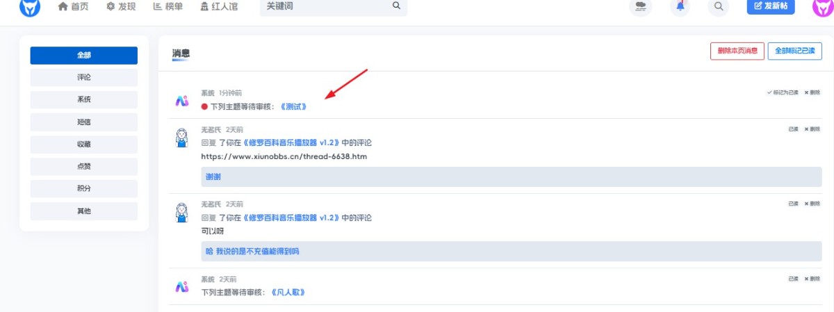Select the 系统 filter tab
This screenshot has height=312, width=834.
(84, 99)
